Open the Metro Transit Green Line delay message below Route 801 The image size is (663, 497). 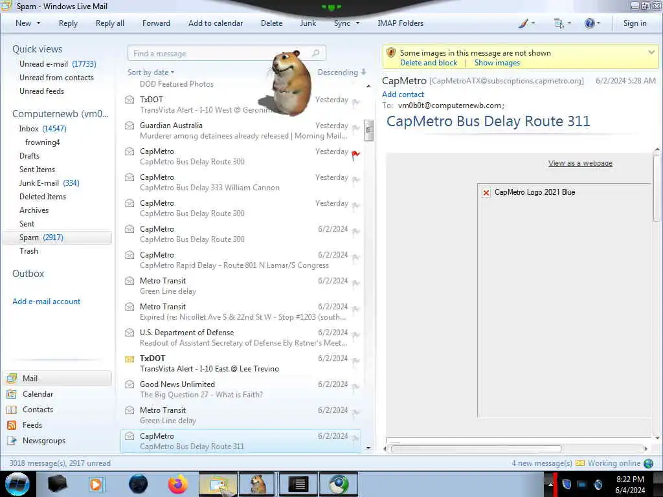241,285
